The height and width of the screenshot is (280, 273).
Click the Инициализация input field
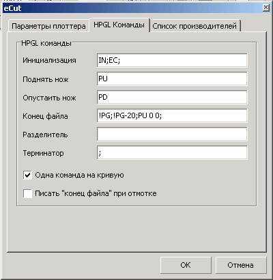tap(172, 60)
